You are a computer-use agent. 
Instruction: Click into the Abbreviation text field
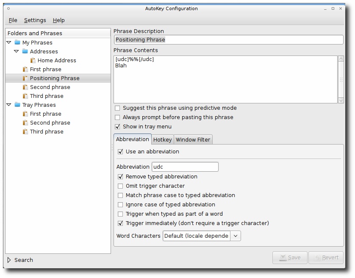click(x=185, y=167)
